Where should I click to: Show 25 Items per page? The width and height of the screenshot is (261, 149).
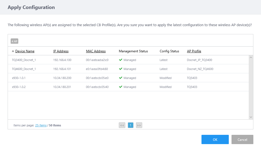coord(41,126)
